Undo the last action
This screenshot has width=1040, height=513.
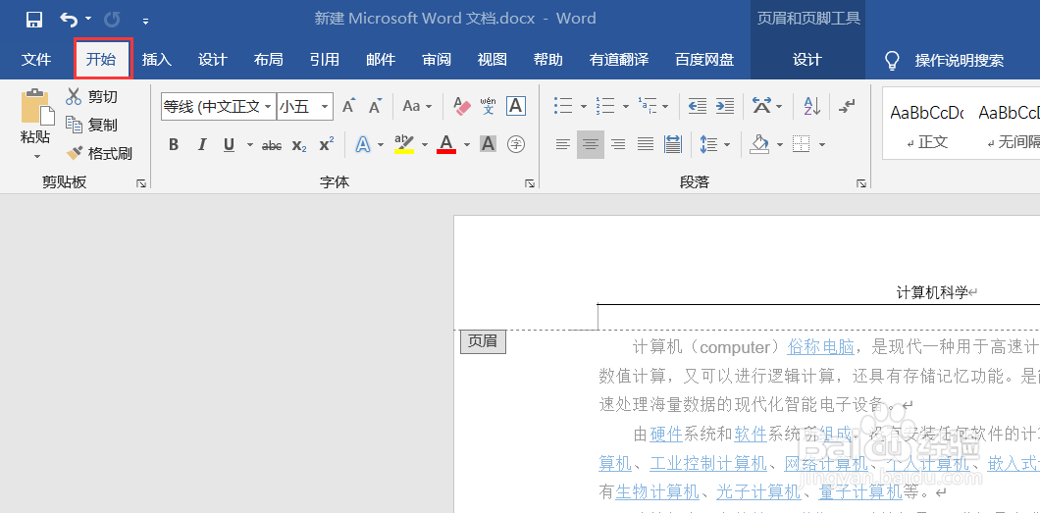pyautogui.click(x=69, y=20)
